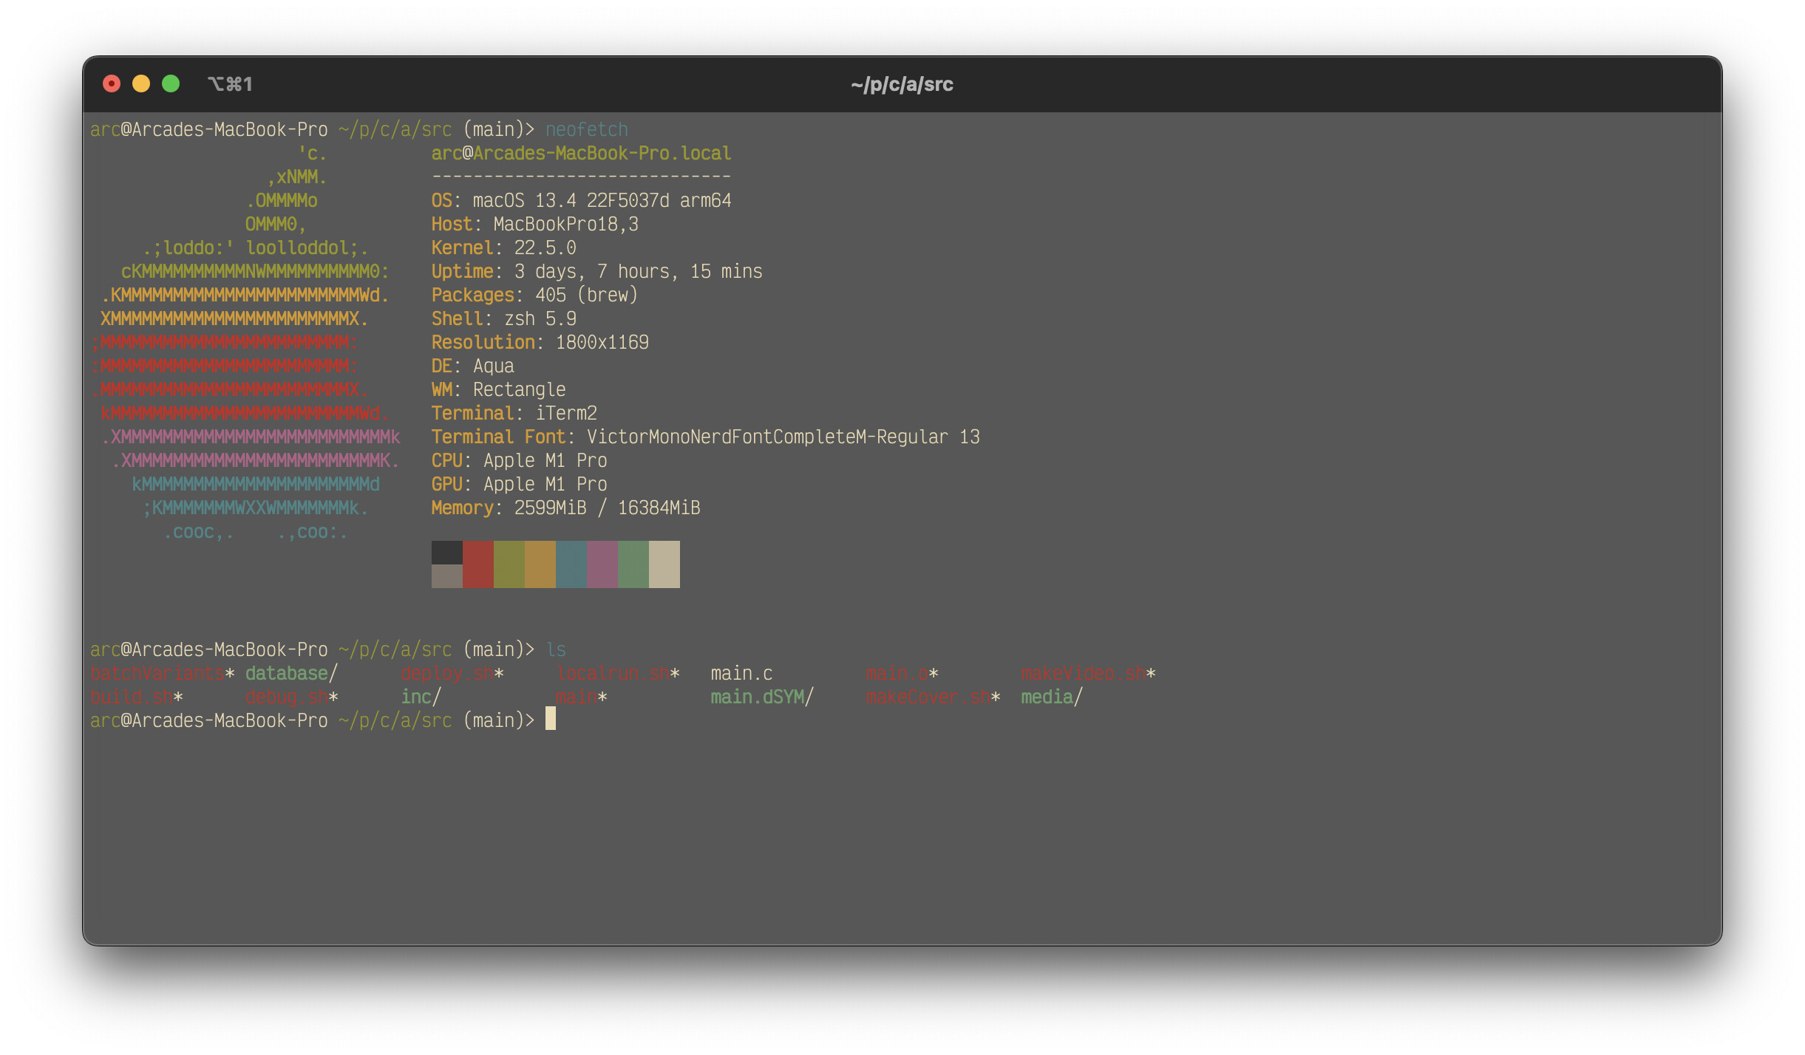Click the Packages: 405 (brew) line
The width and height of the screenshot is (1805, 1055).
point(534,295)
